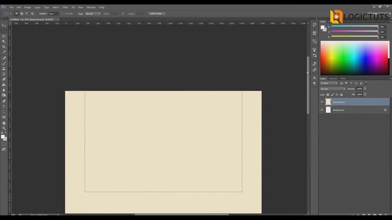
Task: Open the History panel icon in the dock
Action: (x=314, y=24)
